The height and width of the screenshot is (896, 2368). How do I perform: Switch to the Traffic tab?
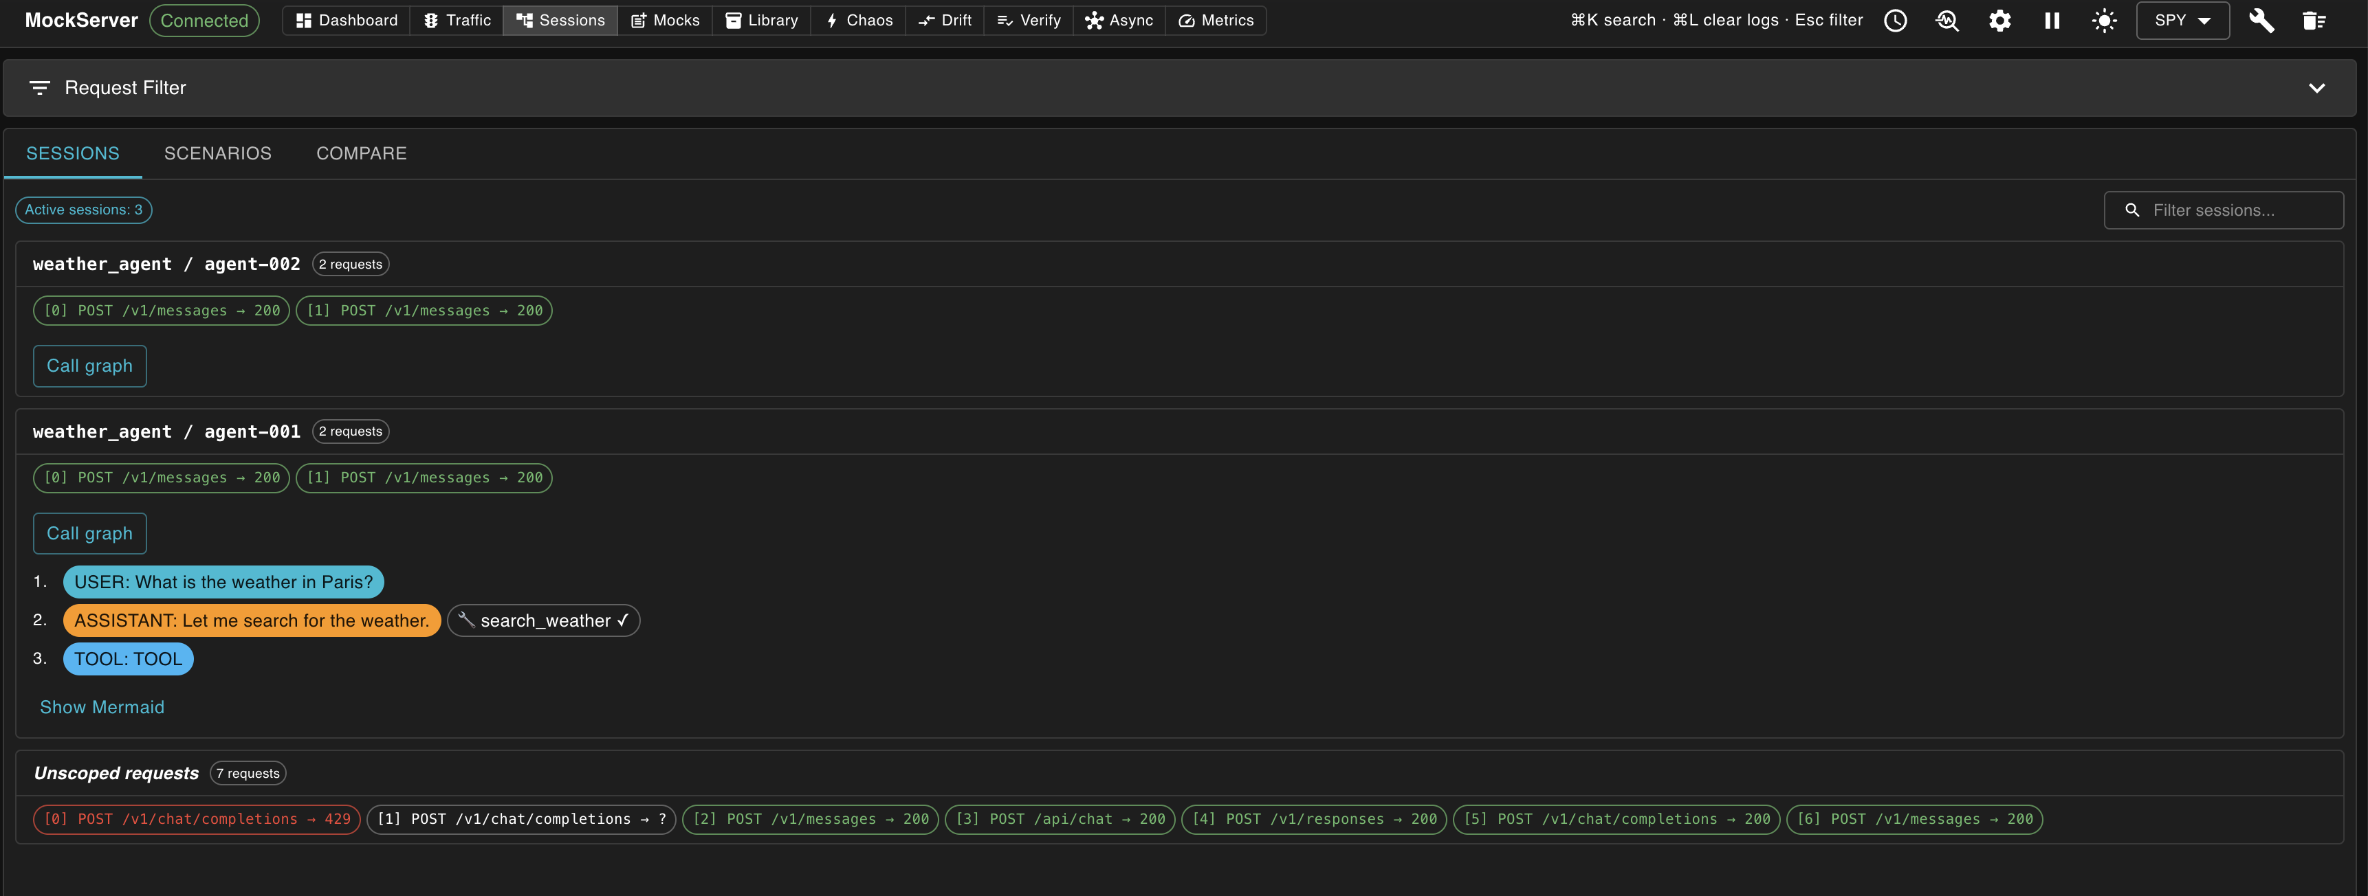(457, 20)
